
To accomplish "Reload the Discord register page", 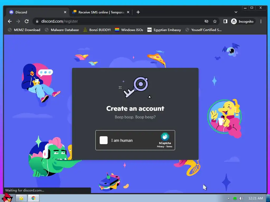I will 27,21.
